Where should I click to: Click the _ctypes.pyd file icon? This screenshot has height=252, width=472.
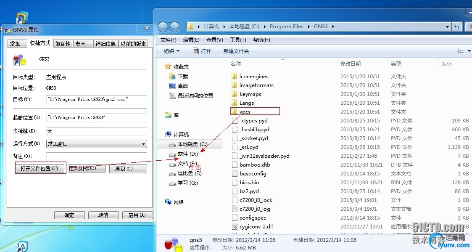pyautogui.click(x=235, y=121)
